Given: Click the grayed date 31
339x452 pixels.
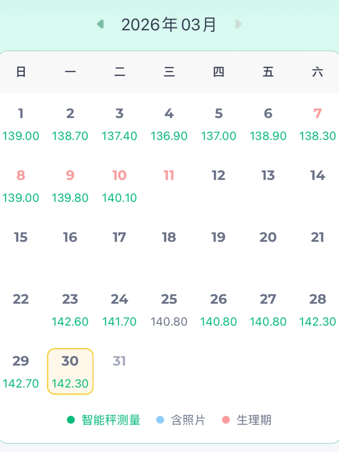Looking at the screenshot, I should [120, 361].
